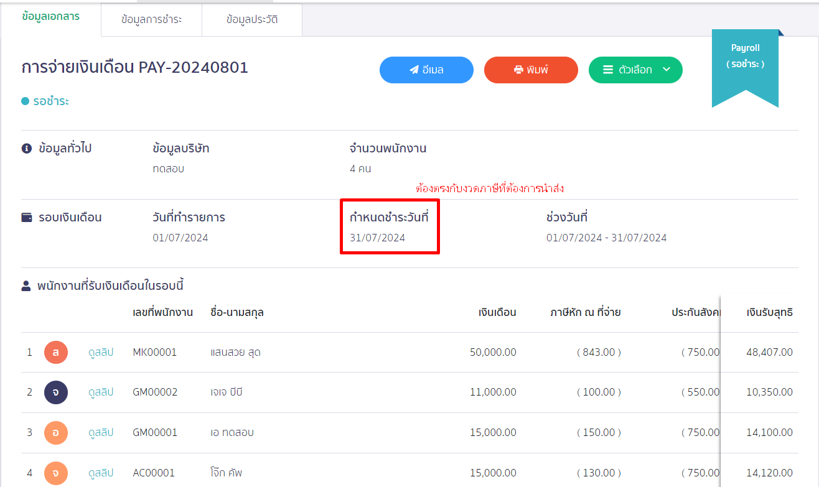The image size is (819, 487).
Task: Click the company name ทดสอบ
Action: [169, 169]
